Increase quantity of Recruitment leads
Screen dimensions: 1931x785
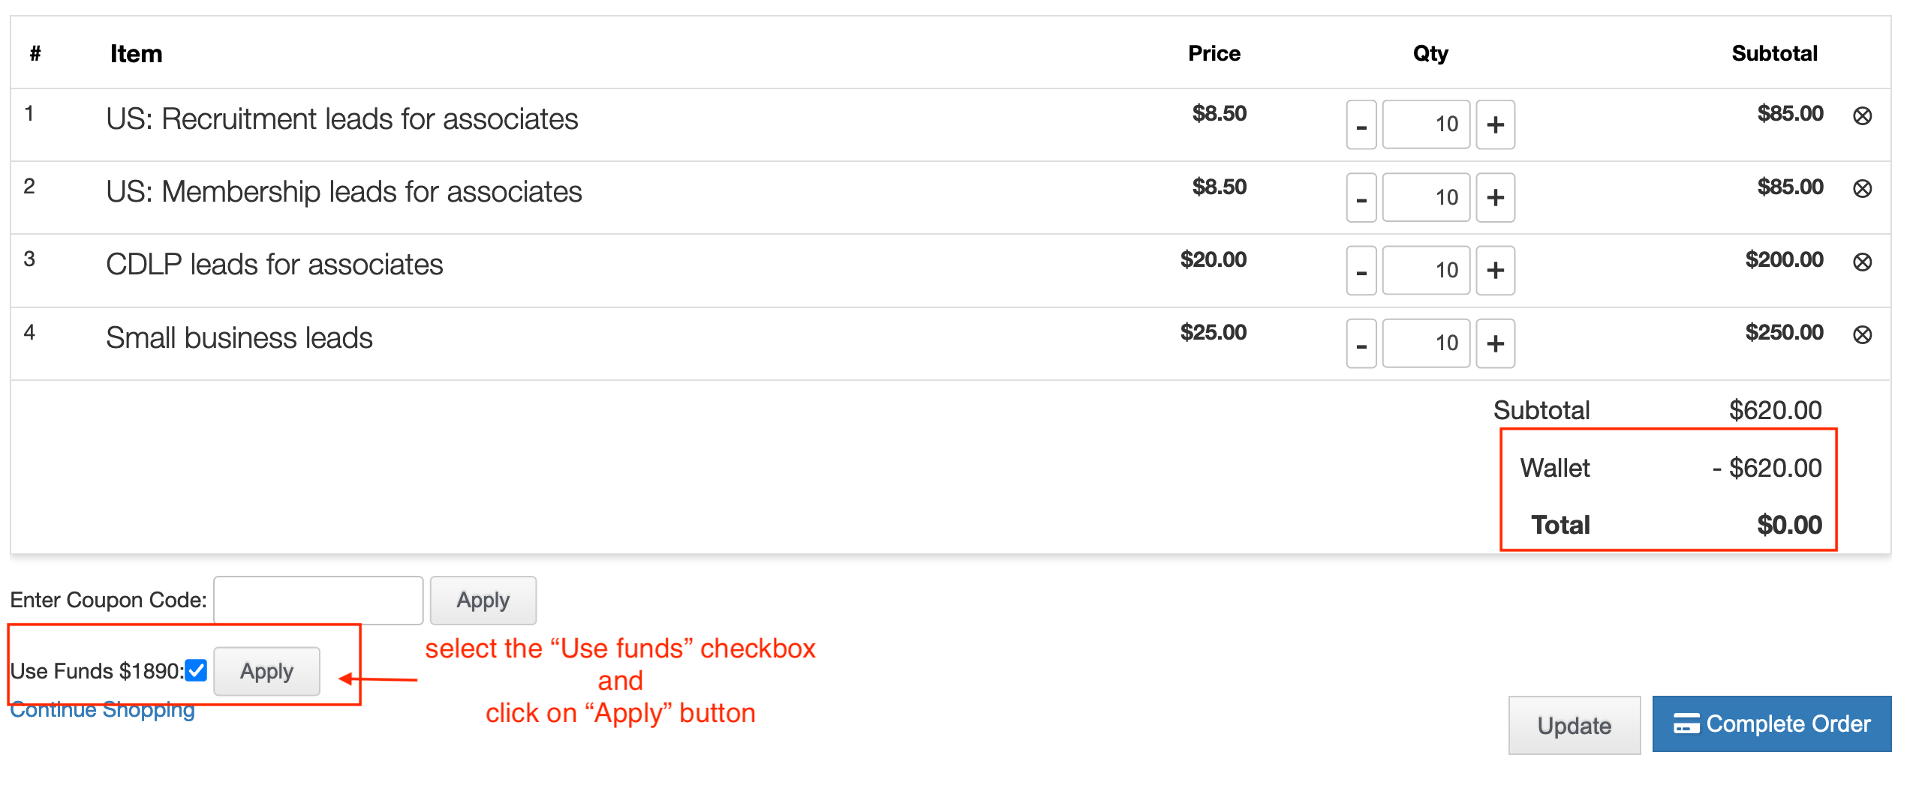[x=1495, y=124]
